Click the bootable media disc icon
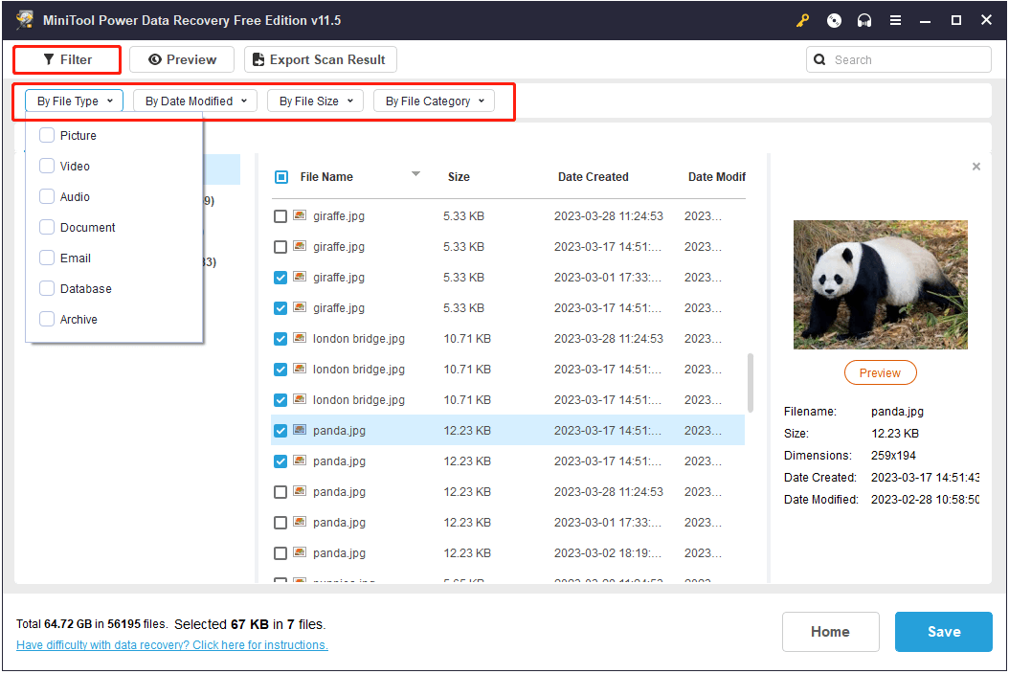This screenshot has height=674, width=1009. (833, 20)
